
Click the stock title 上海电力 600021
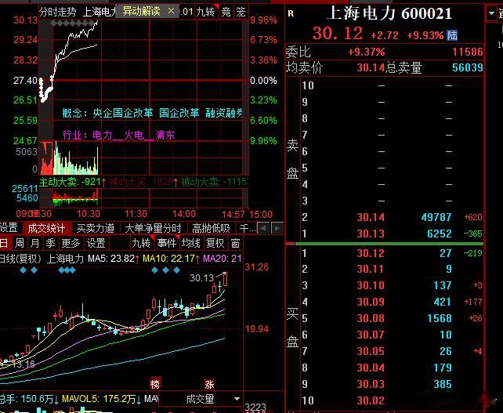[x=389, y=13]
